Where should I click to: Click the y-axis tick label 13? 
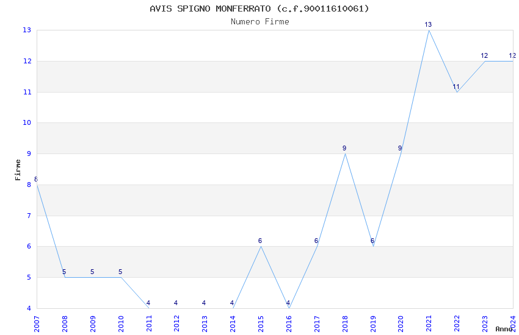point(27,30)
